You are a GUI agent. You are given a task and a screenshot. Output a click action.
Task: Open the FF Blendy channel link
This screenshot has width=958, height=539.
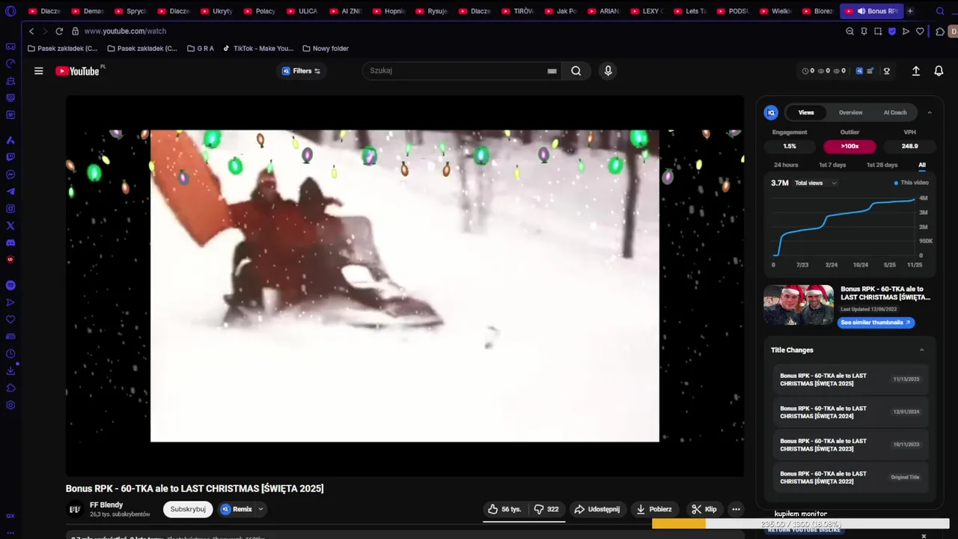point(106,505)
